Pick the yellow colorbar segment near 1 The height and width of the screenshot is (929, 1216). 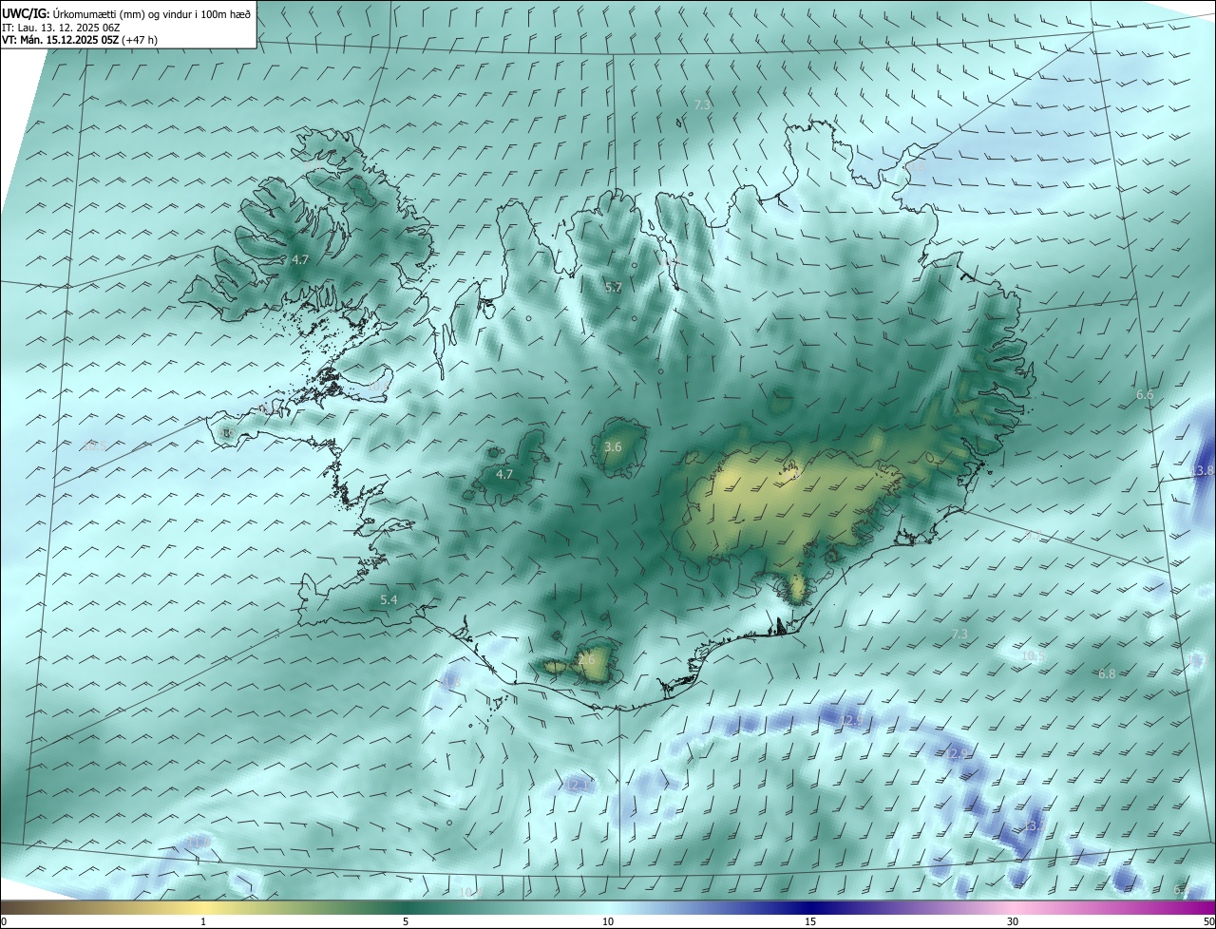[x=203, y=907]
